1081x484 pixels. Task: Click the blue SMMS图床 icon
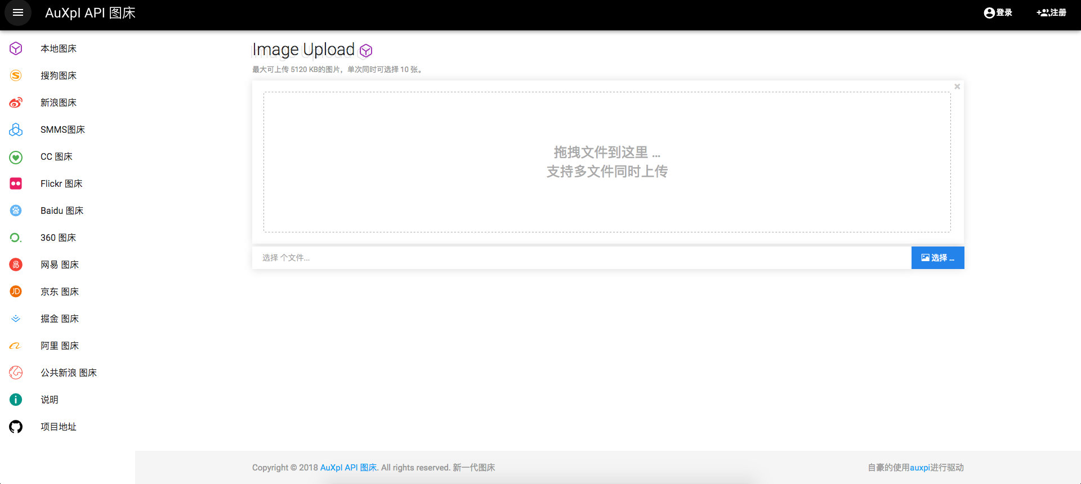16,129
